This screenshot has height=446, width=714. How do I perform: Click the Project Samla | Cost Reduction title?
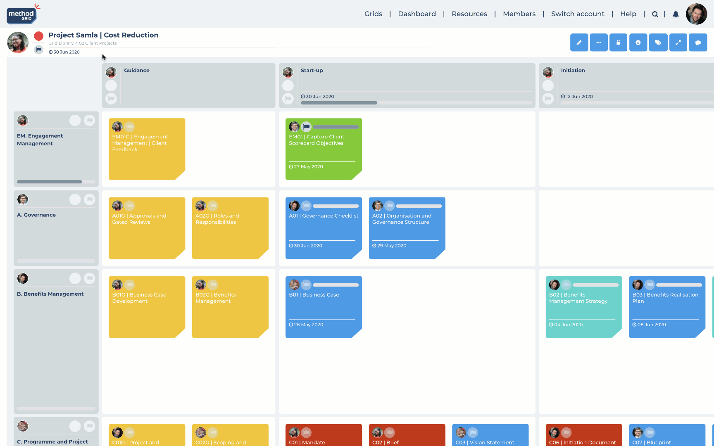103,35
